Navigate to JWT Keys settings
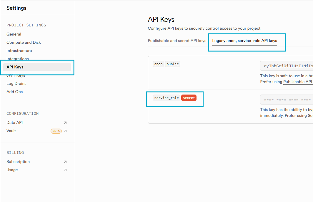 tap(16, 75)
